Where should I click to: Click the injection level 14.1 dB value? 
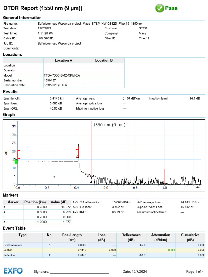click(195, 98)
